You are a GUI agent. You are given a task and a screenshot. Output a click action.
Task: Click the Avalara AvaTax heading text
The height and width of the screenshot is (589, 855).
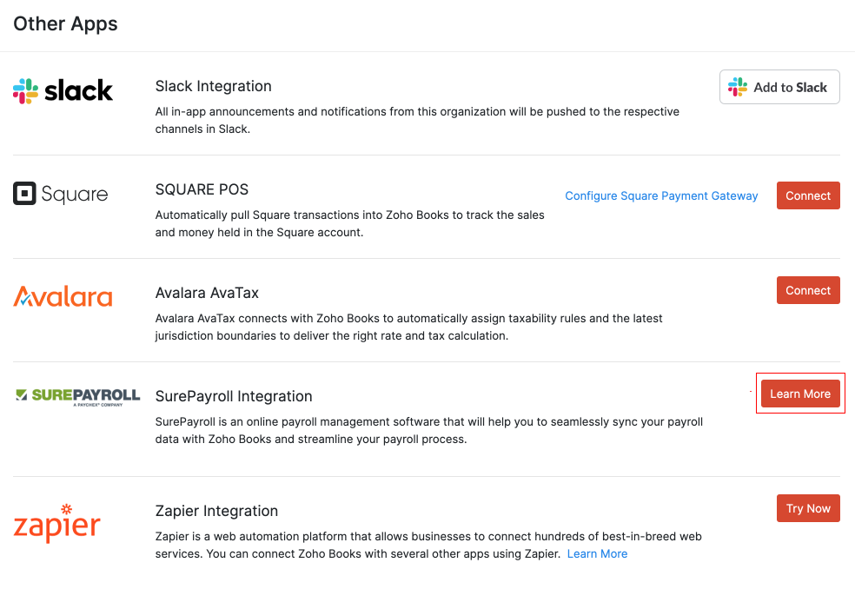209,292
